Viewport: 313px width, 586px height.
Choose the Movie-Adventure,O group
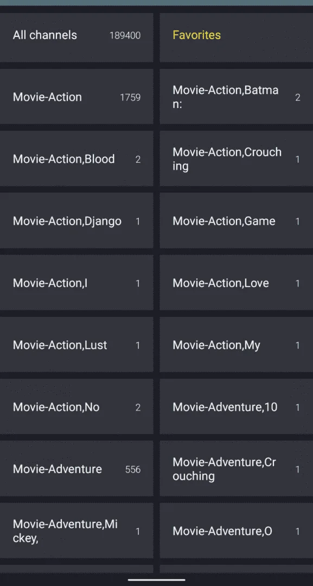pos(237,531)
